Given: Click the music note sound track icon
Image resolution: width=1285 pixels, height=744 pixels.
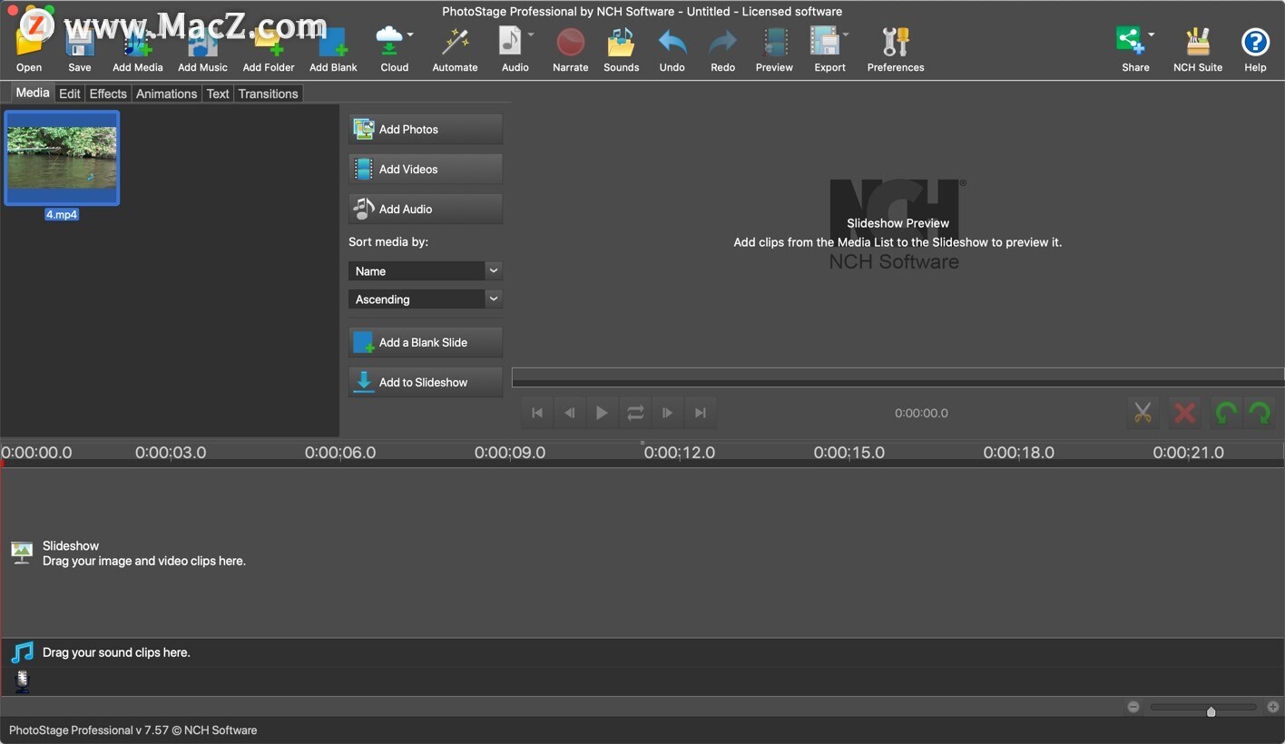Looking at the screenshot, I should (x=23, y=652).
